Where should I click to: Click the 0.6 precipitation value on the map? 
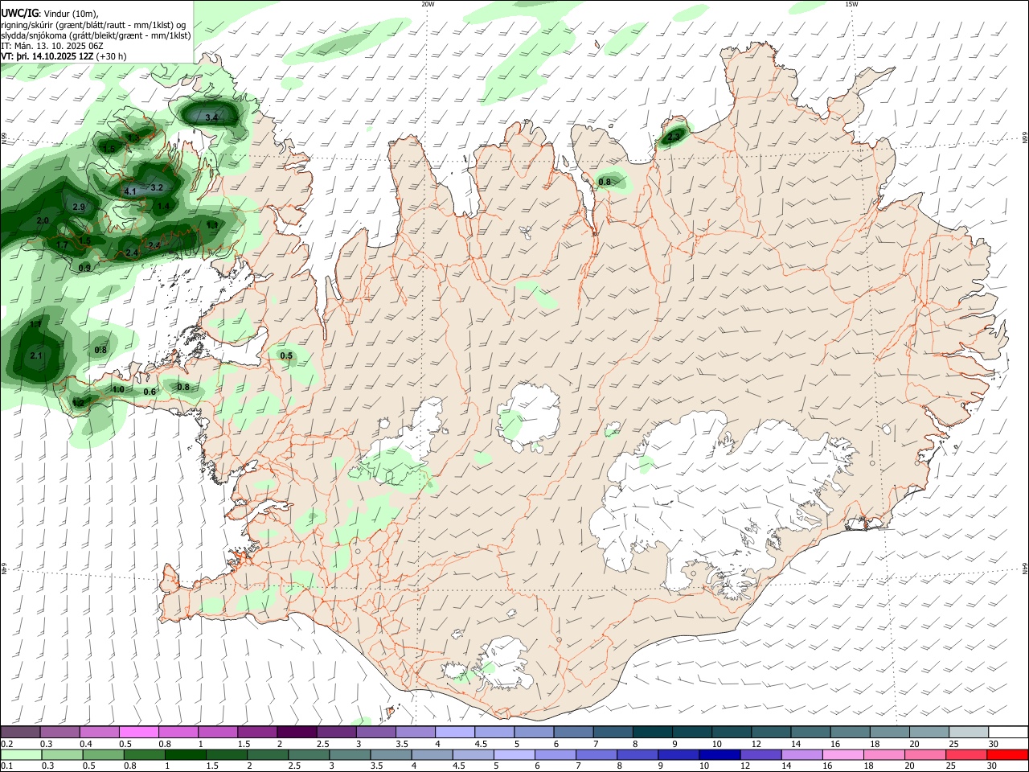pos(150,392)
